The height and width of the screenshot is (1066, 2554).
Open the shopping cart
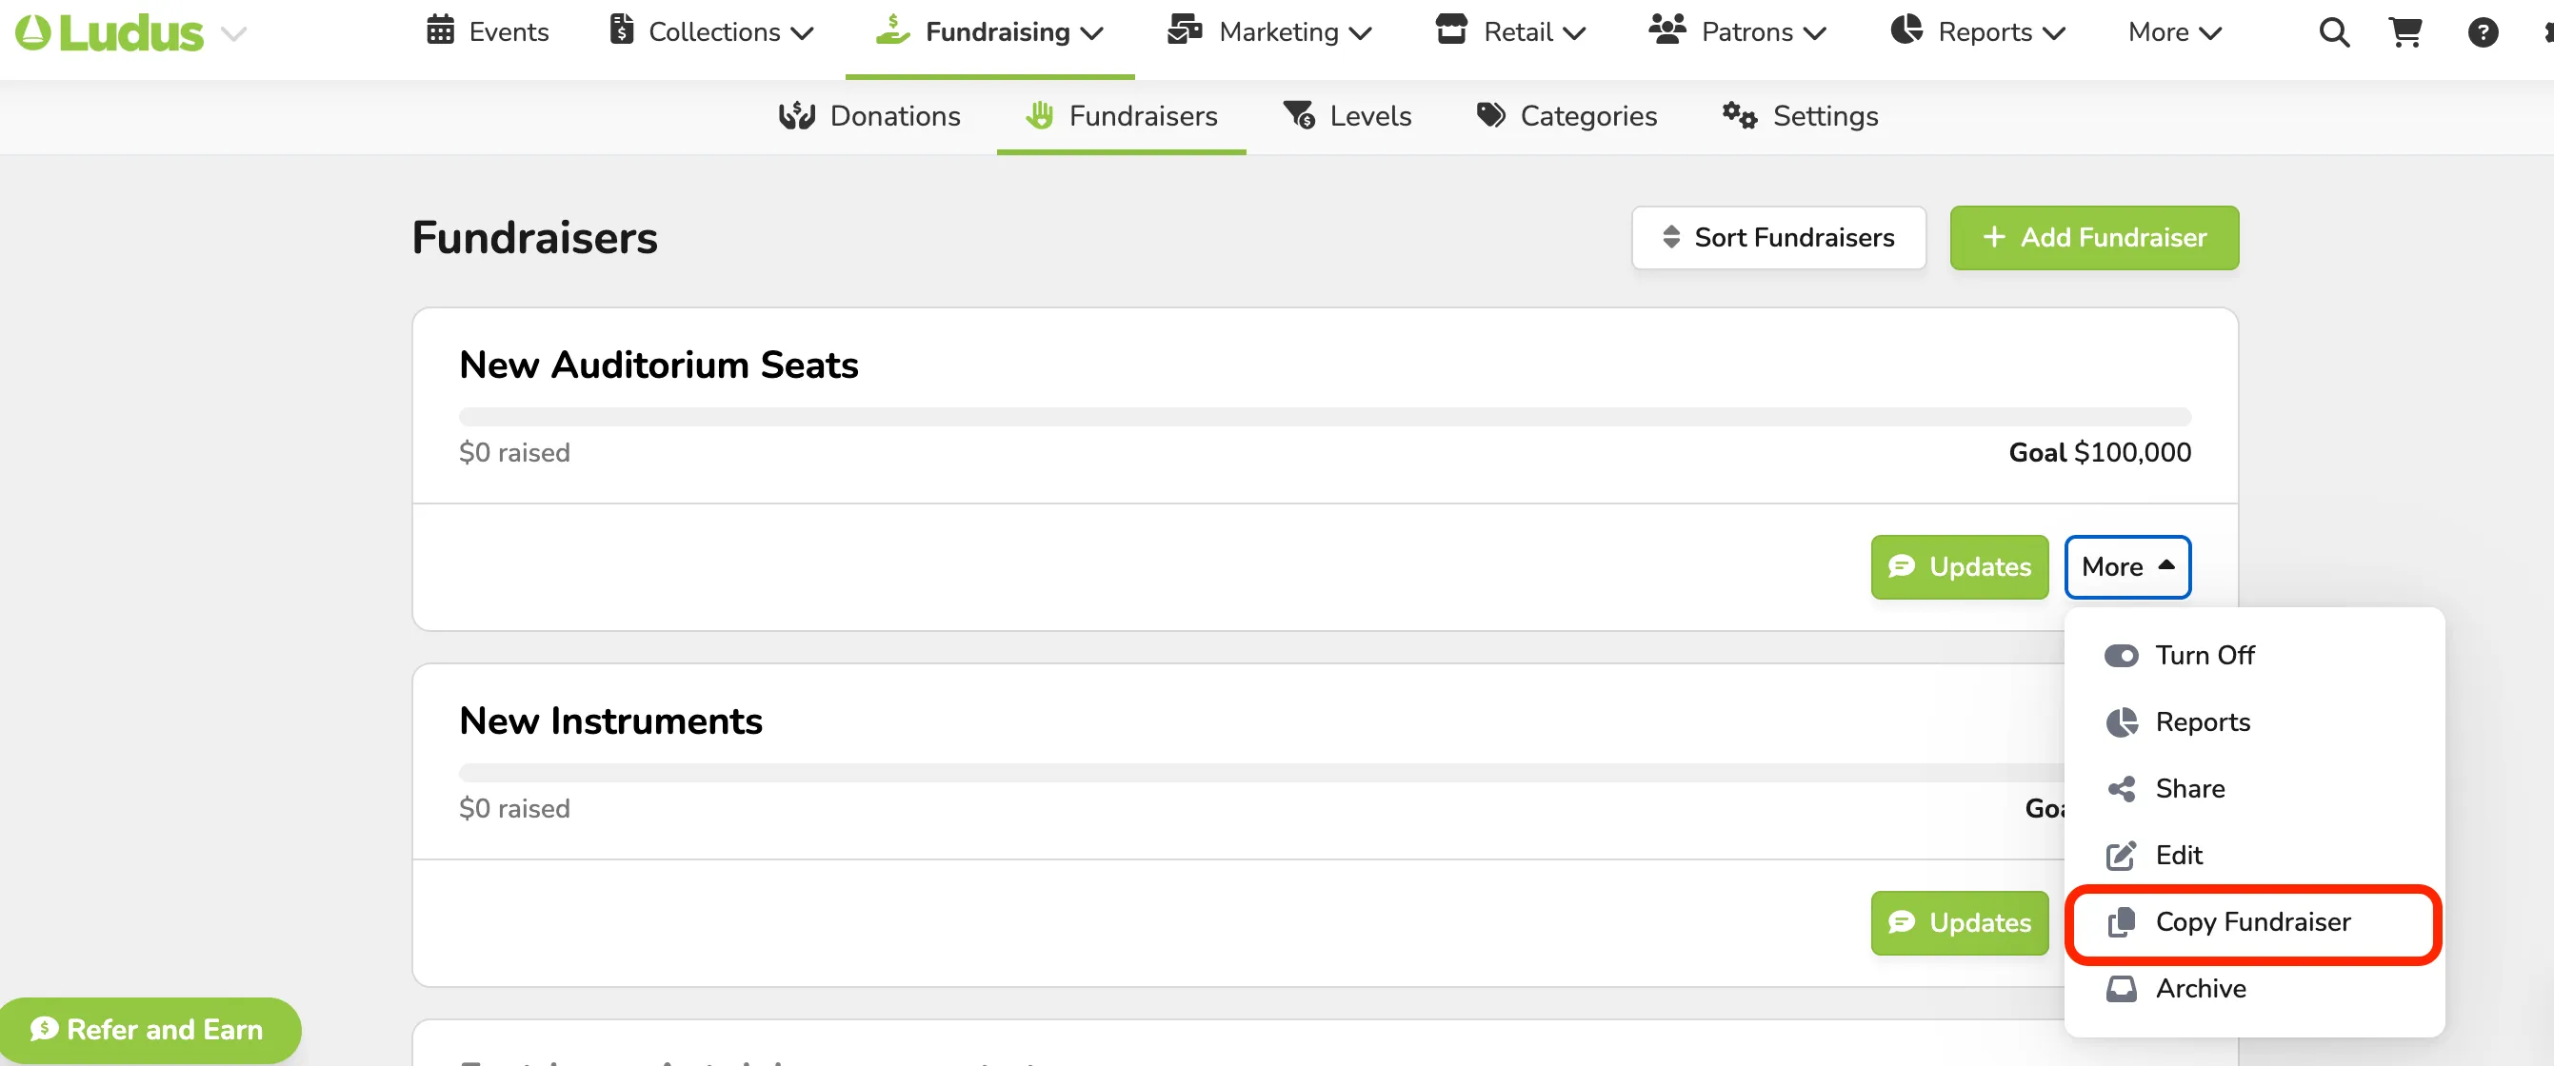pos(2406,32)
